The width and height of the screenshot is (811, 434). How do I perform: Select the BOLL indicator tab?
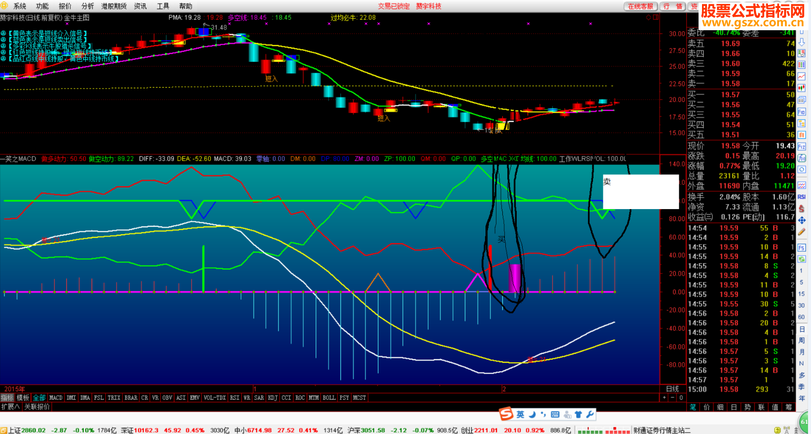click(x=329, y=398)
